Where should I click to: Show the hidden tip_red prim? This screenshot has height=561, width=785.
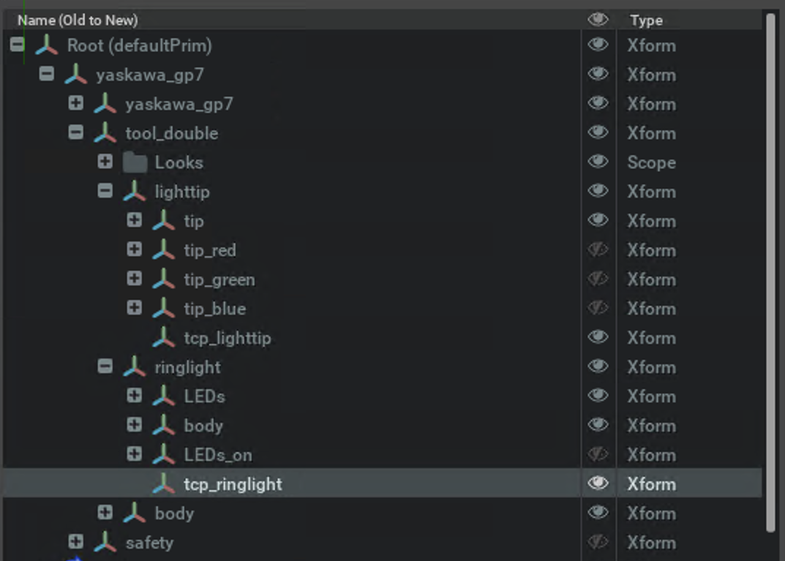[598, 250]
